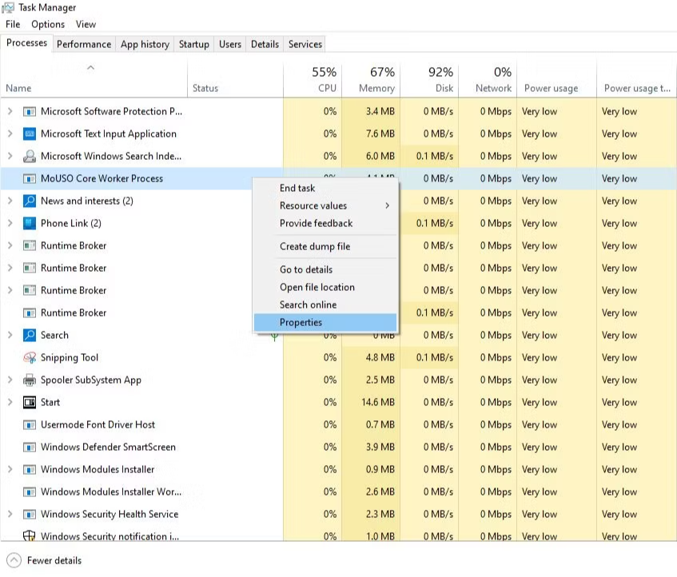Choose Provide feedback in context menu
The height and width of the screenshot is (577, 677).
(325, 224)
